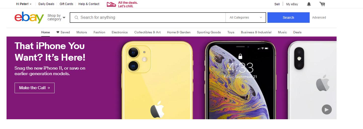Viewport: 363px width, 129px height.
Task: Open the Daily Deals link
Action: pyautogui.click(x=46, y=4)
